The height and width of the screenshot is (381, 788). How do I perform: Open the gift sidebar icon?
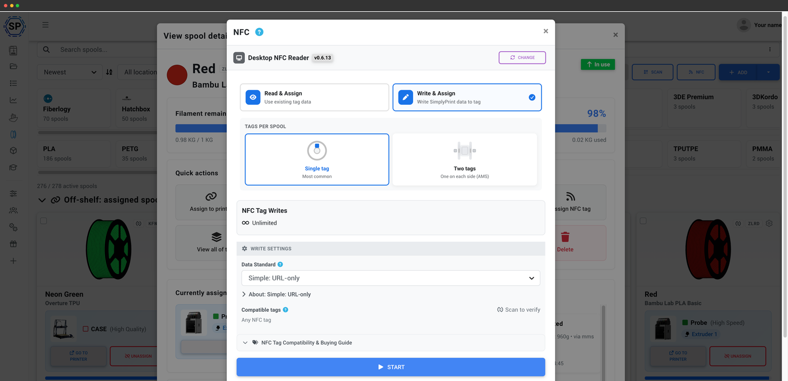[14, 244]
